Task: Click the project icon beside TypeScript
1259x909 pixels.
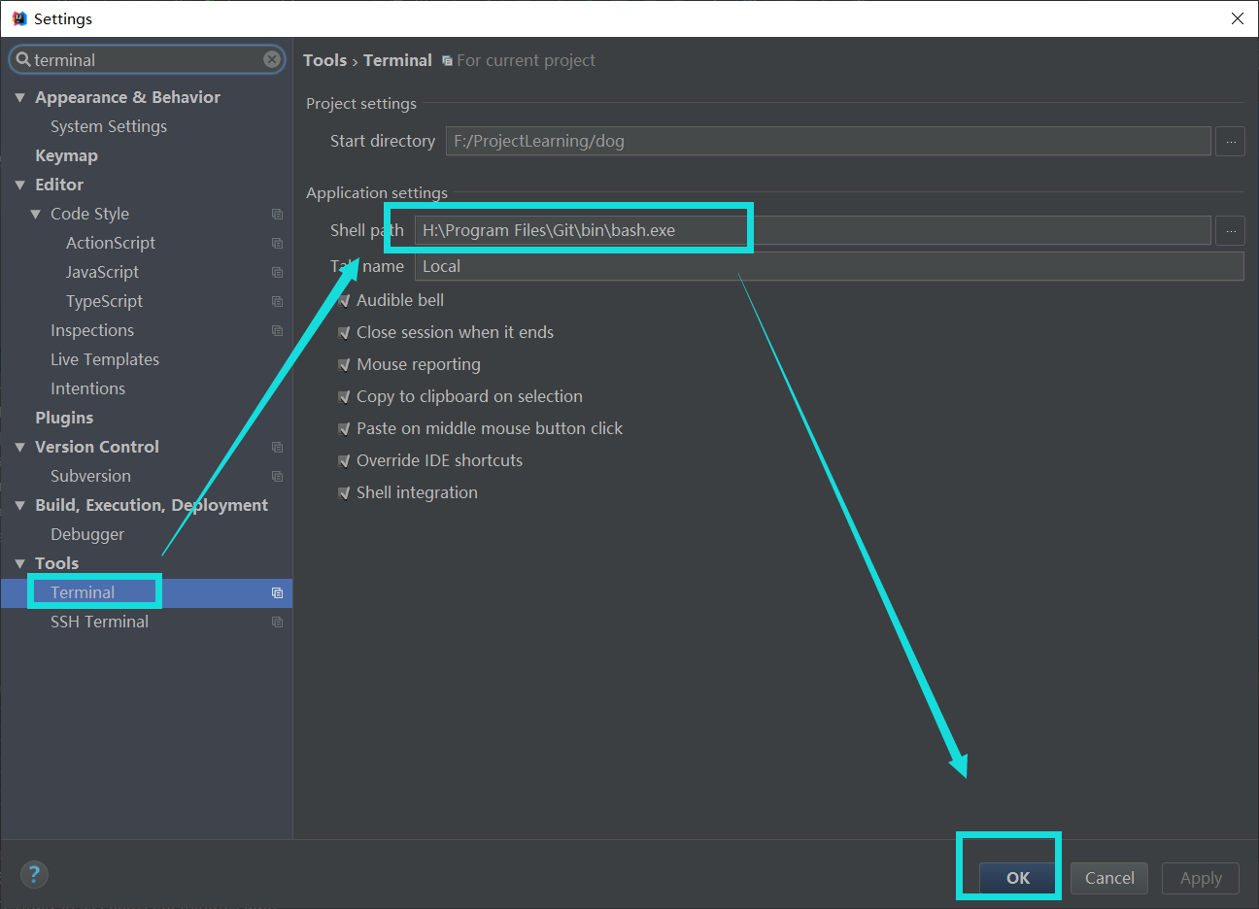Action: (277, 301)
